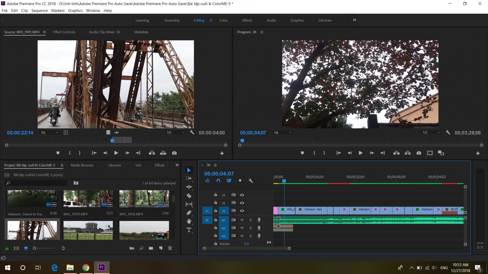Select the Razor tool
Image resolution: width=488 pixels, height=274 pixels.
tap(189, 196)
